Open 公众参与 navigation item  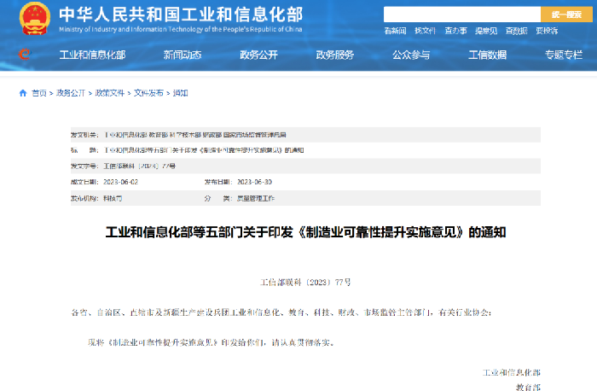point(411,55)
